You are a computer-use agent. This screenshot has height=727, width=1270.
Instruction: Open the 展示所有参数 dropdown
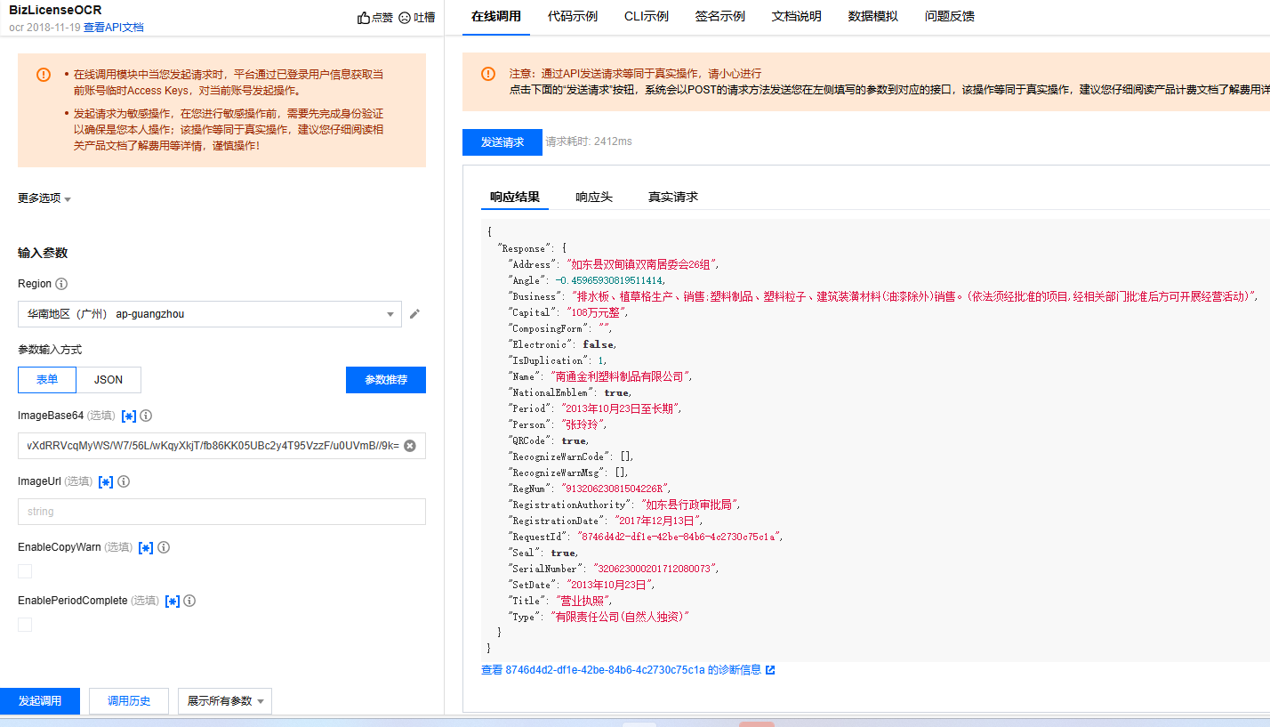click(225, 701)
